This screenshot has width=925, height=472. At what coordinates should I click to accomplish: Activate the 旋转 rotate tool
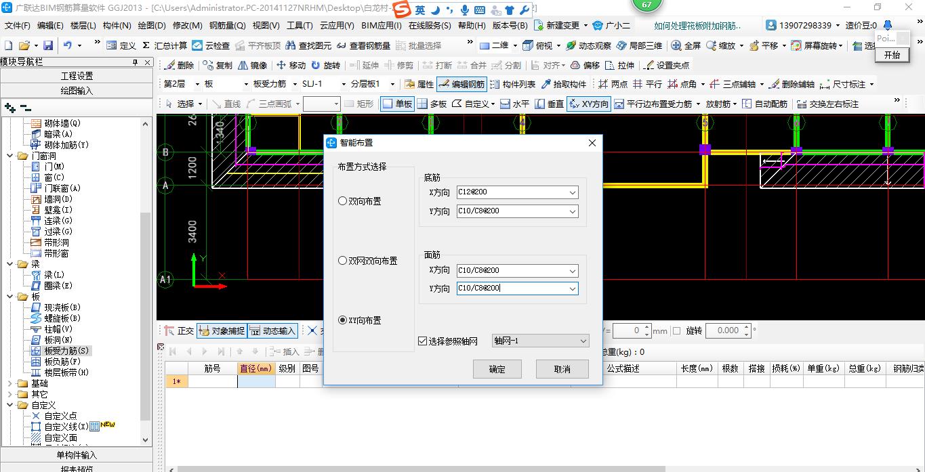[325, 65]
